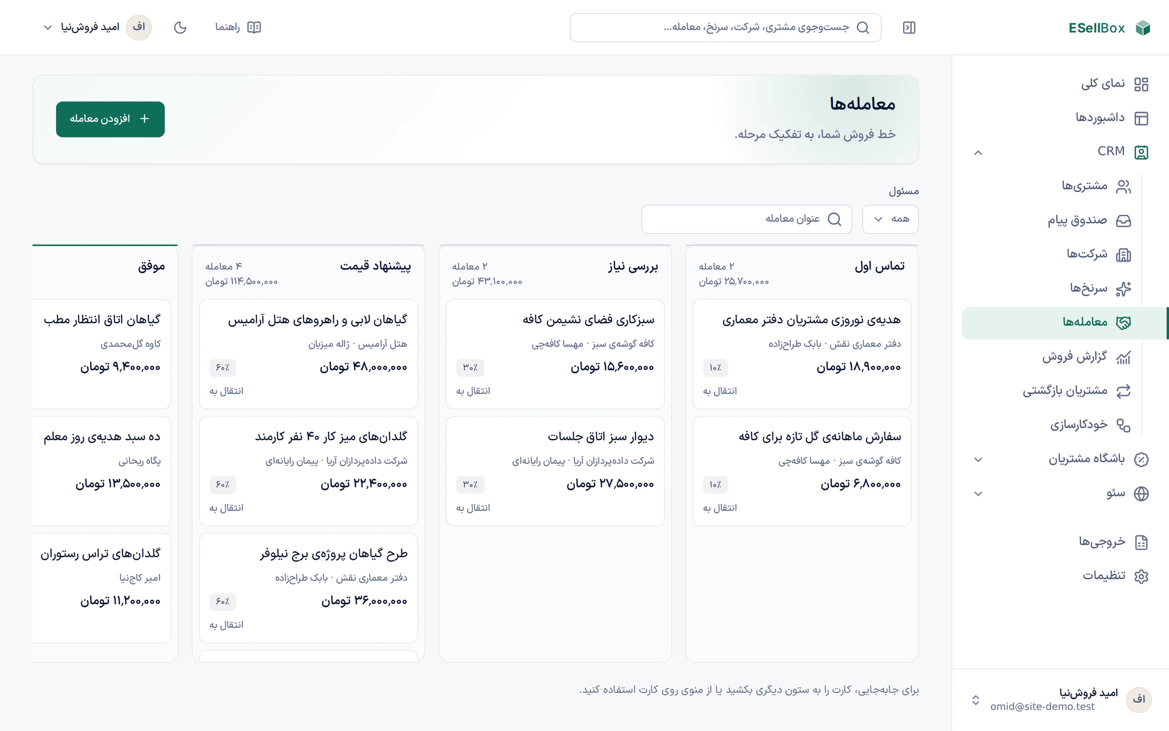Click the تماس اول column header
Image resolution: width=1169 pixels, height=731 pixels.
pos(879,266)
